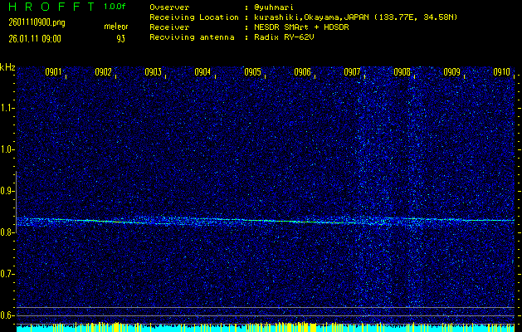Click the meteor count value 93
The height and width of the screenshot is (332, 522).
click(x=121, y=38)
